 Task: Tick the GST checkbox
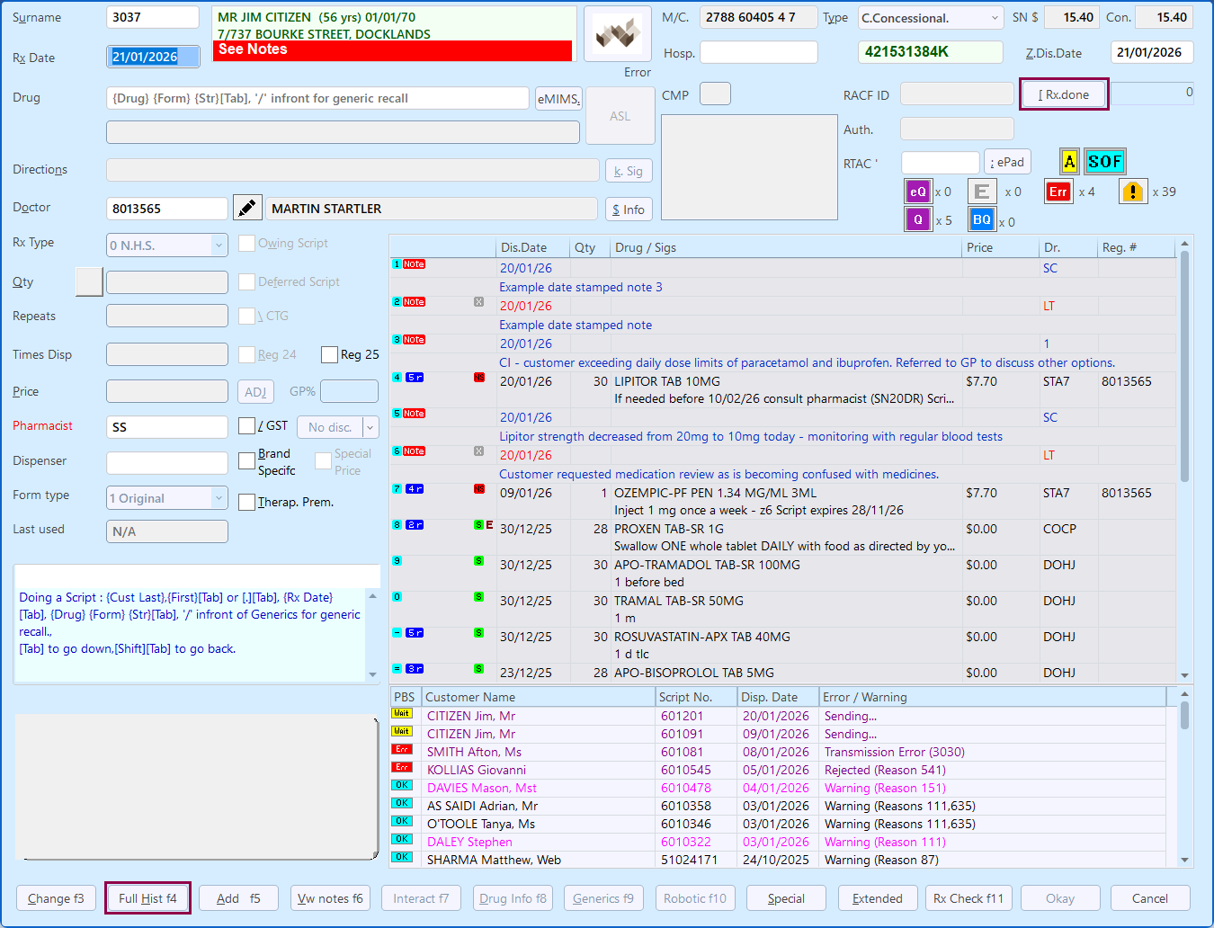[x=246, y=425]
